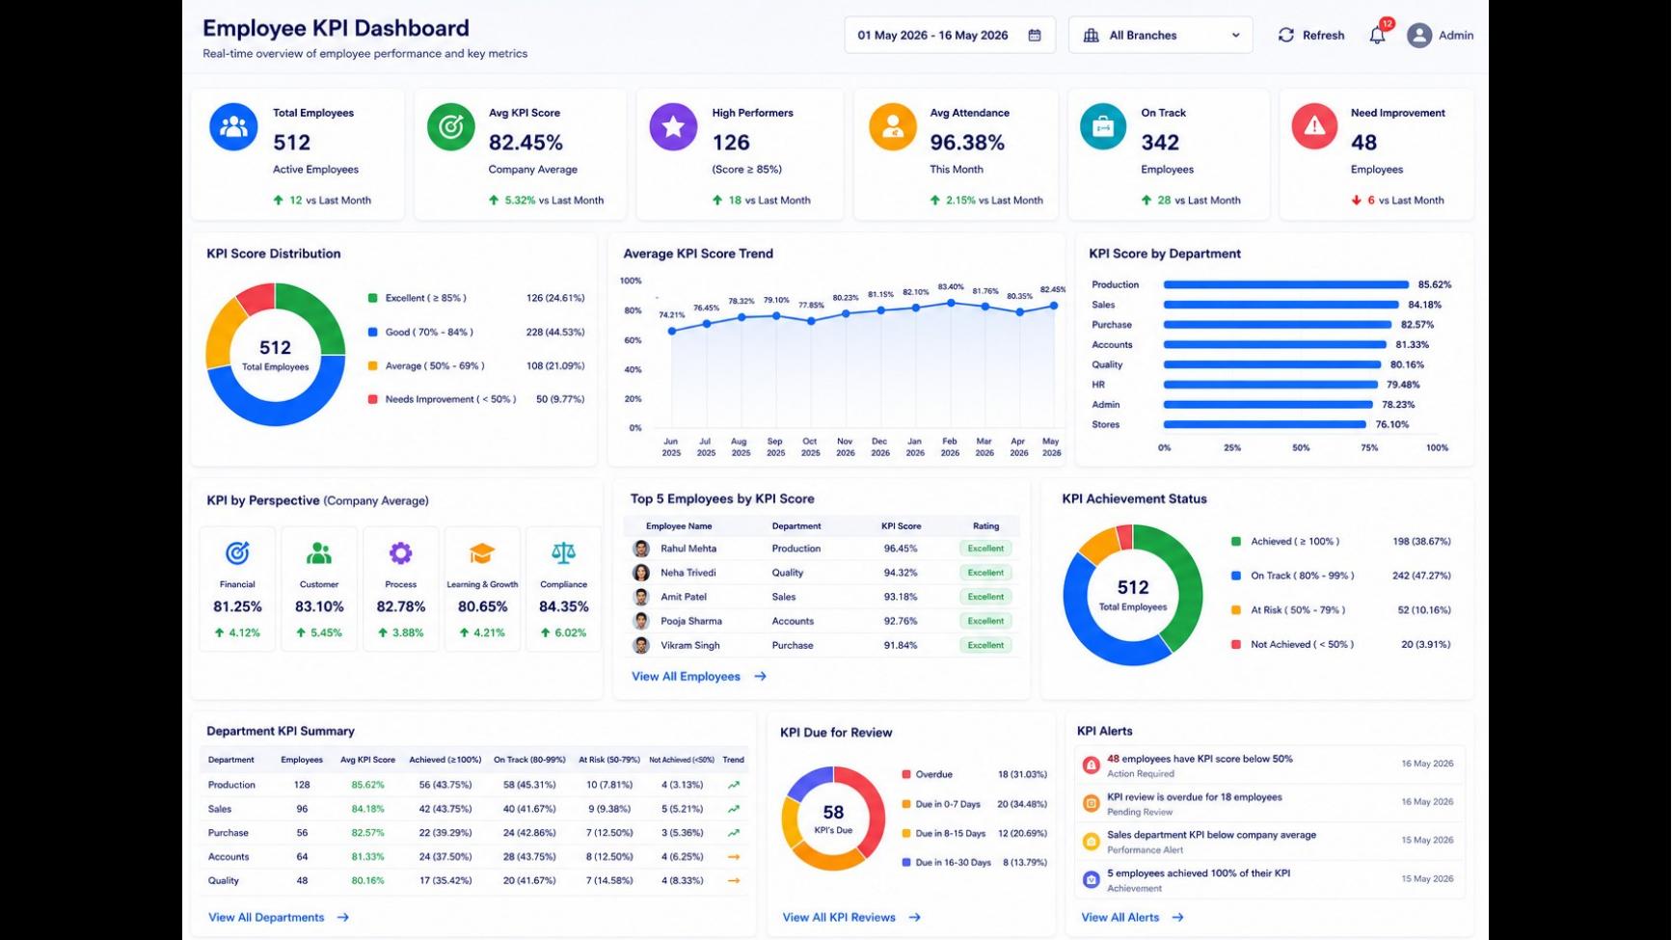Click the Excellent legend color swatch
Screen dimensions: 1672x940
pos(372,298)
